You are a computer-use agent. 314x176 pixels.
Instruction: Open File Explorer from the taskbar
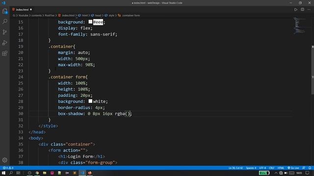pyautogui.click(x=45, y=173)
